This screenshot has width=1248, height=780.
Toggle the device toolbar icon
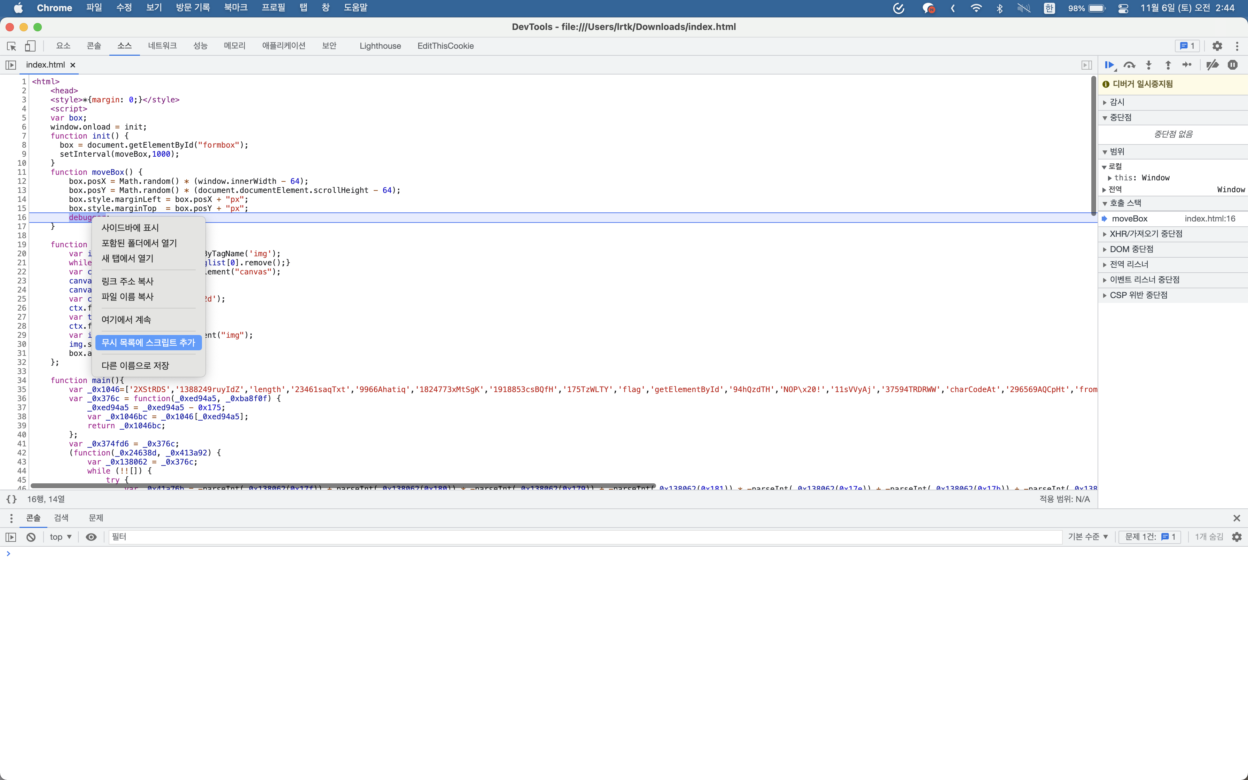click(30, 46)
